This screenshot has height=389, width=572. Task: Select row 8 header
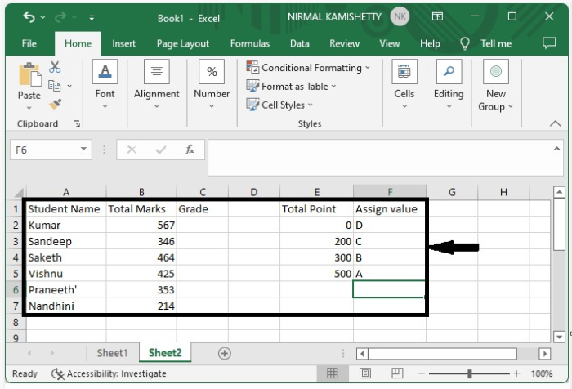[16, 322]
